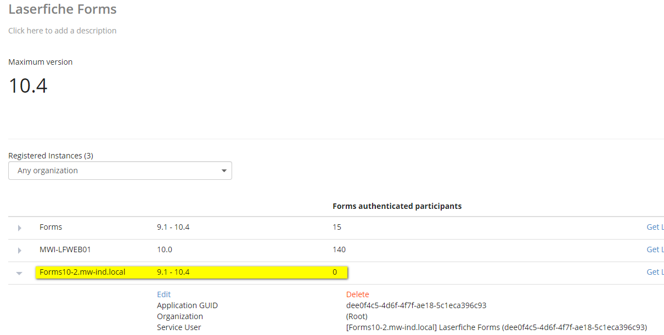Open the Get link in MWI-LFWEB01 row
The height and width of the screenshot is (335, 664).
coord(655,249)
